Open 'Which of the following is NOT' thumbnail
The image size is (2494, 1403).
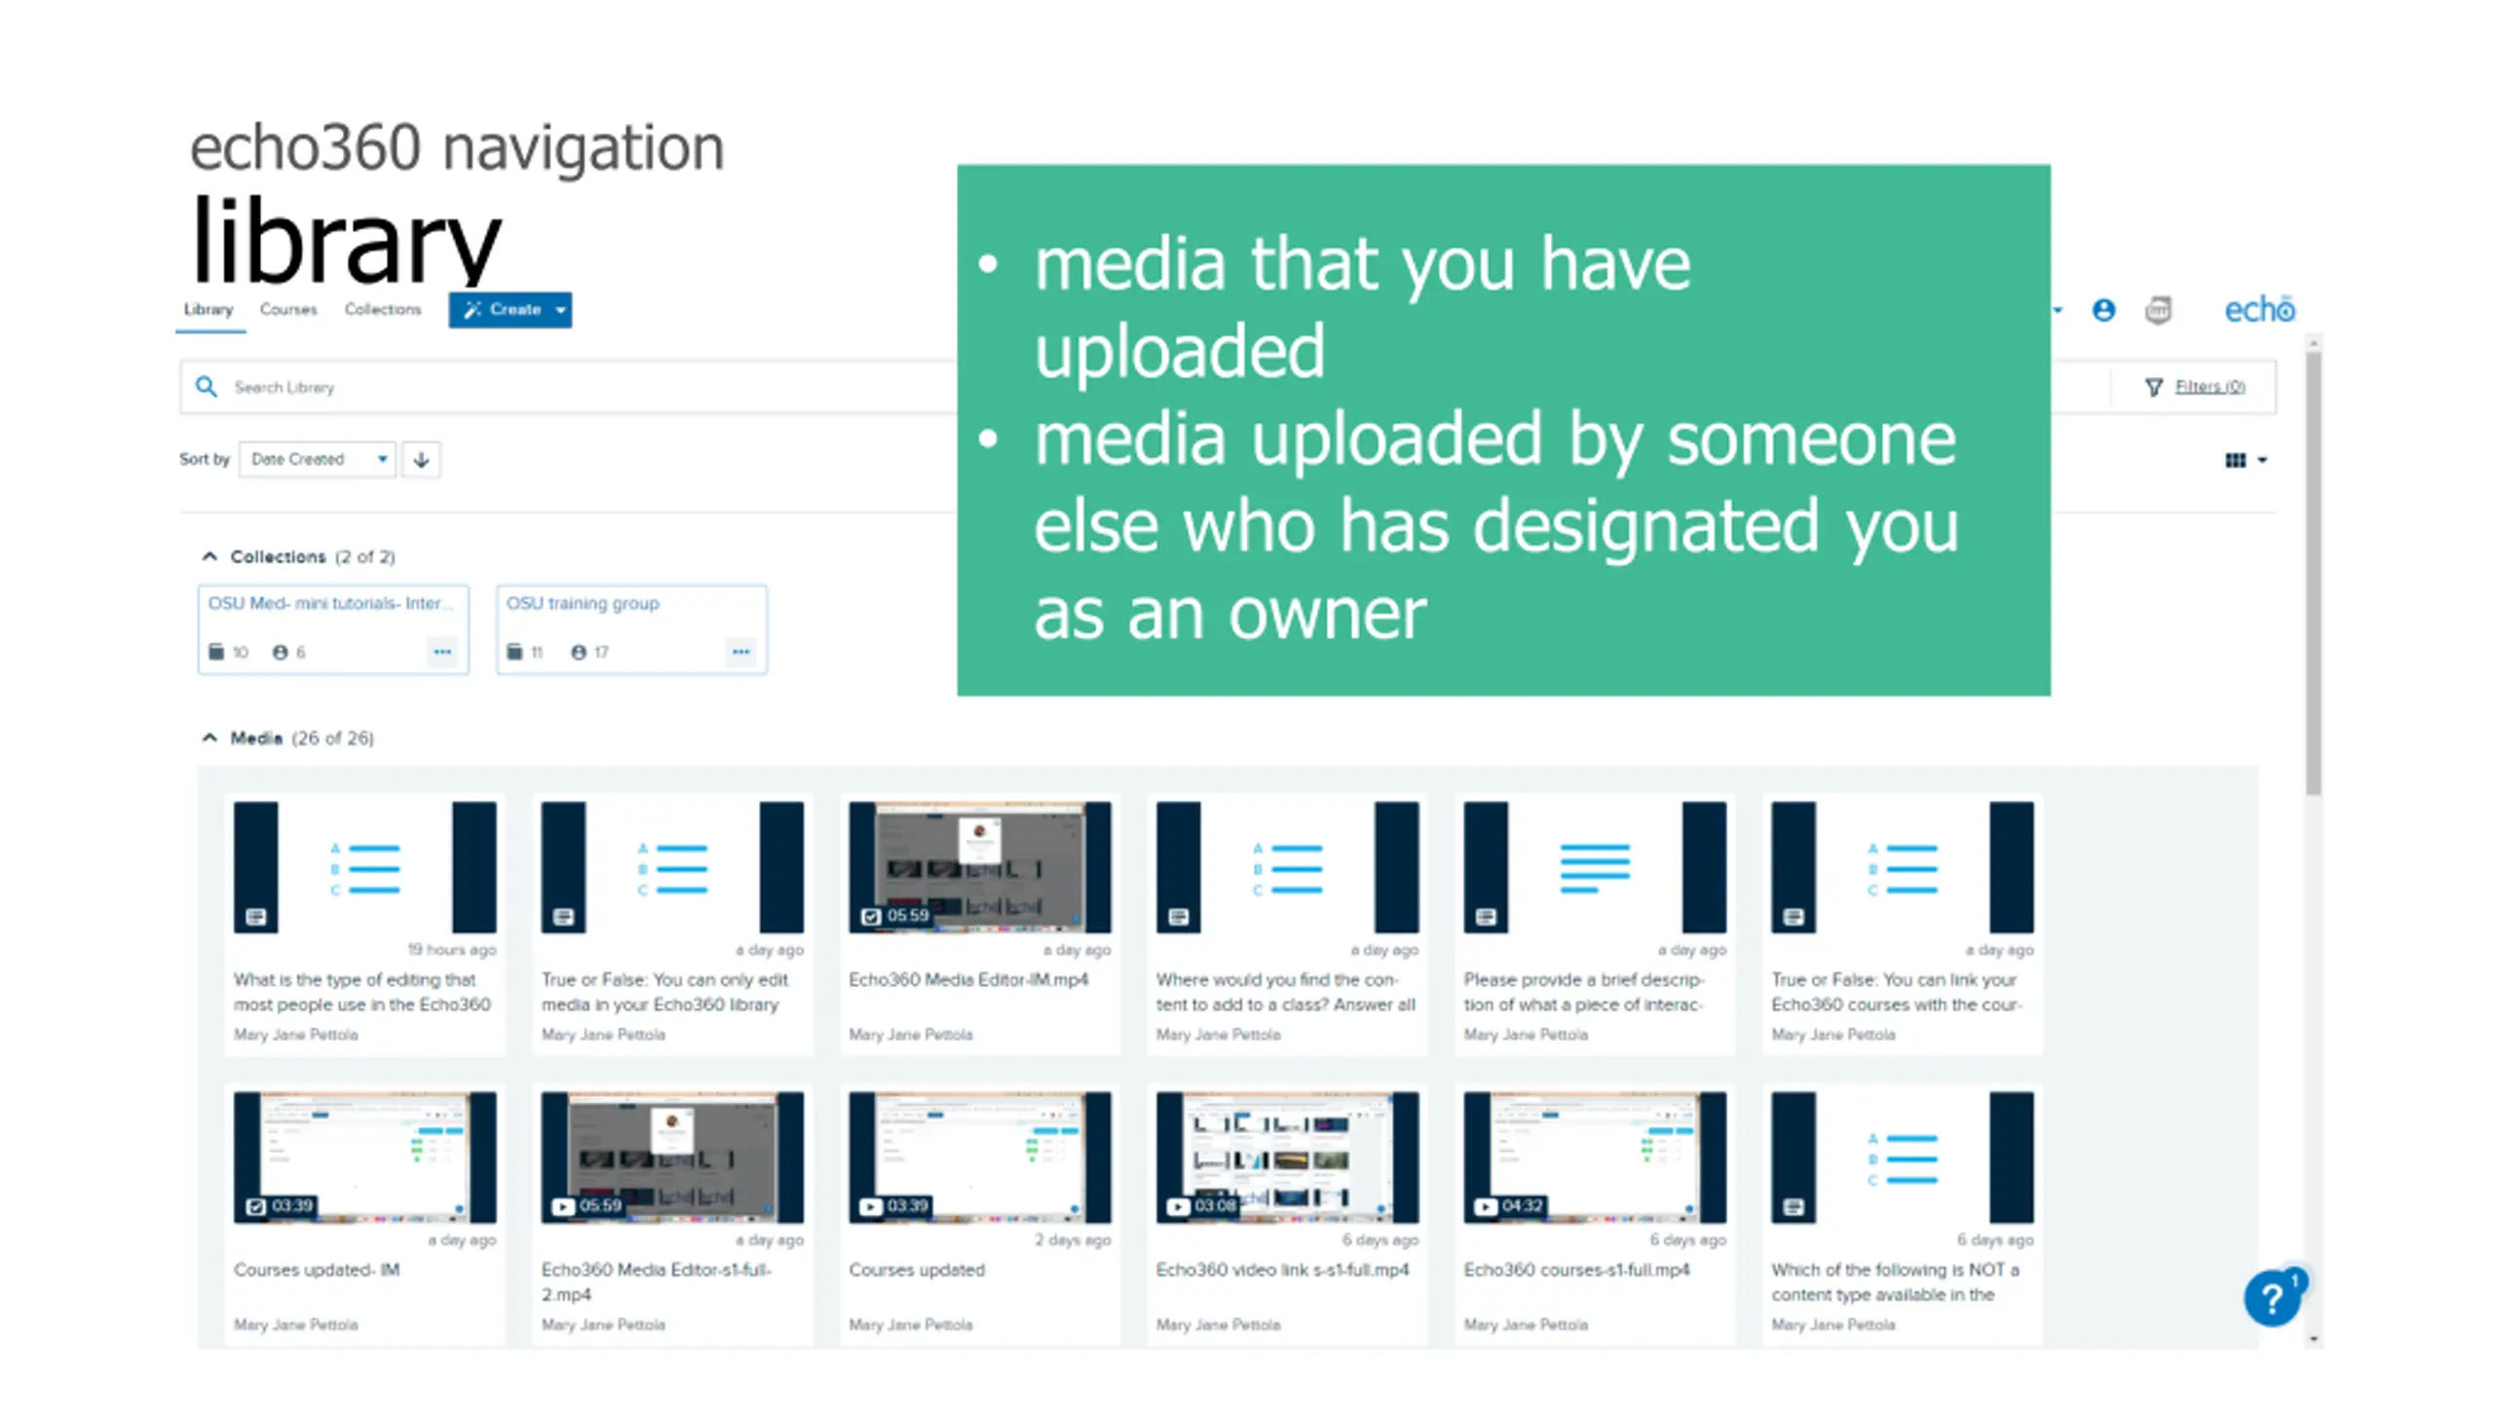1903,1157
